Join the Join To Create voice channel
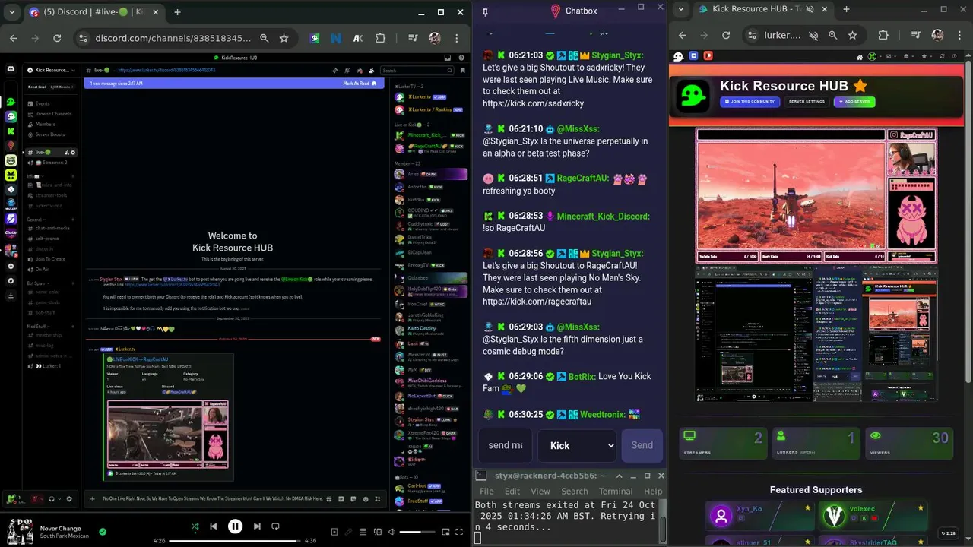This screenshot has width=973, height=547. coord(50,259)
